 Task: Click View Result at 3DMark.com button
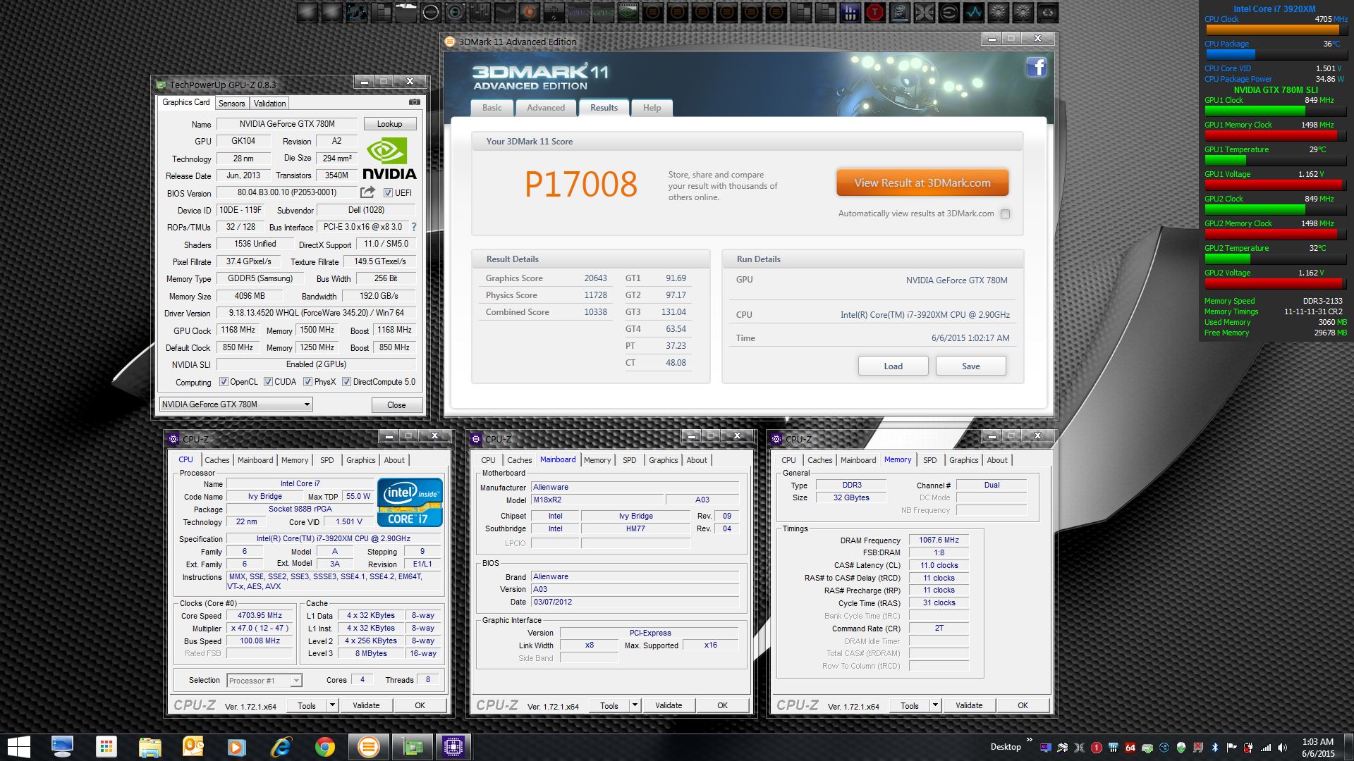point(922,182)
